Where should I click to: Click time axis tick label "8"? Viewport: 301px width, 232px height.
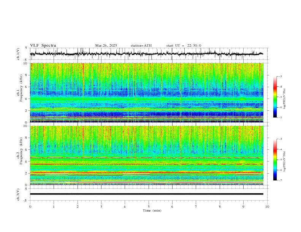coord(220,207)
